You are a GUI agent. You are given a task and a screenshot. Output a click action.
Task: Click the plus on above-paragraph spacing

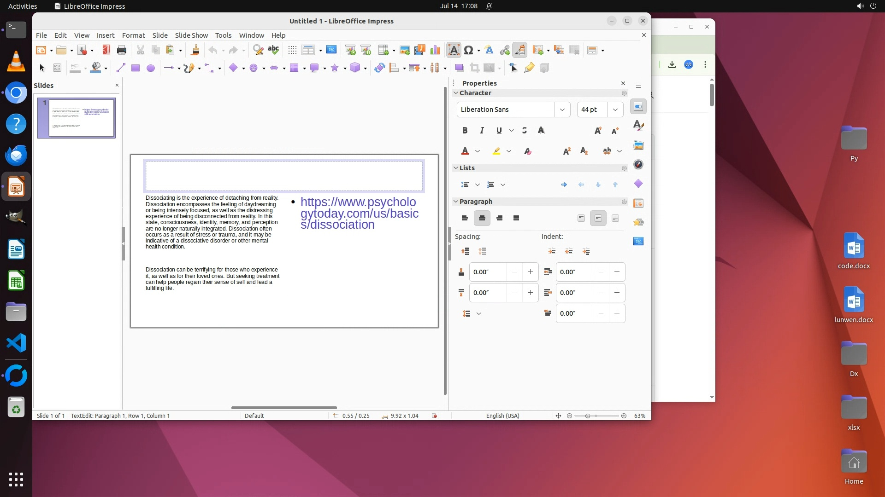tap(530, 272)
